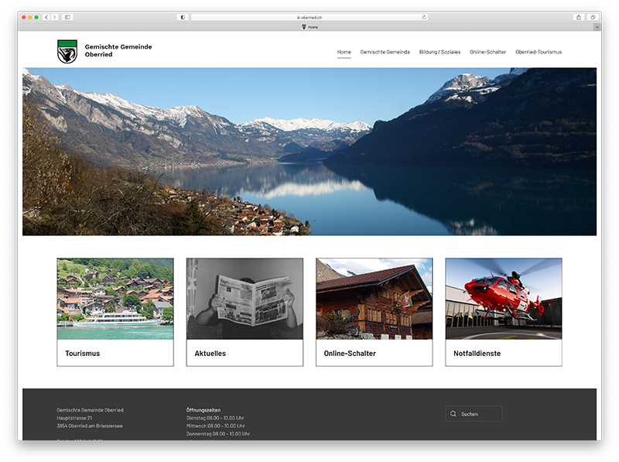The image size is (619, 462).
Task: Click the Oberried coat of arms logo
Action: (67, 51)
